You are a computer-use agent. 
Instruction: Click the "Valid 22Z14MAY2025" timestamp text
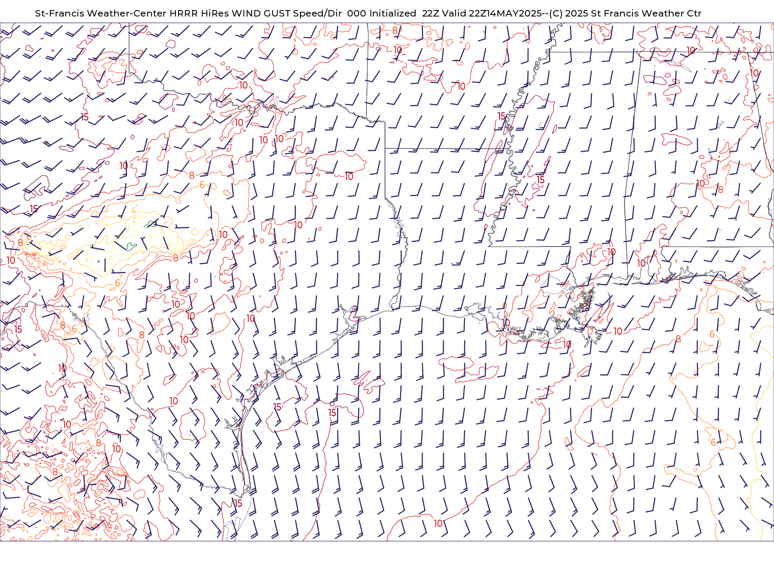pyautogui.click(x=492, y=13)
